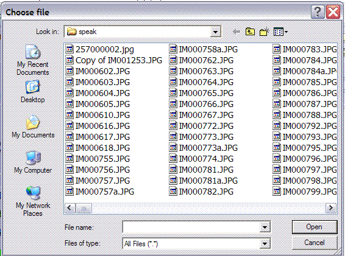Expand the Look in dropdown

tap(215, 32)
